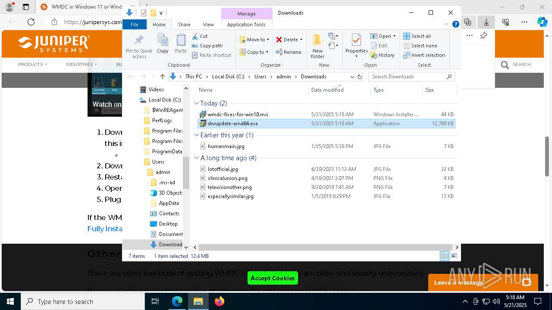Accept Cookies on Juniper page
The width and height of the screenshot is (552, 310).
click(x=273, y=278)
